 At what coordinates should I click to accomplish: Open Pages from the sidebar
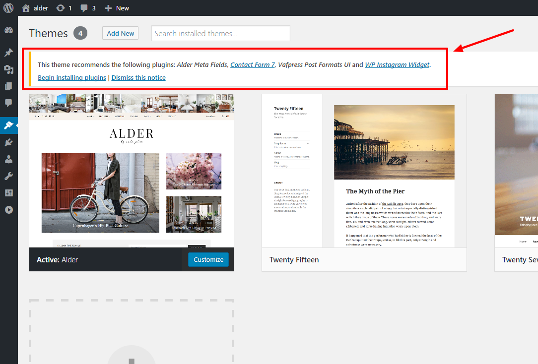[9, 86]
